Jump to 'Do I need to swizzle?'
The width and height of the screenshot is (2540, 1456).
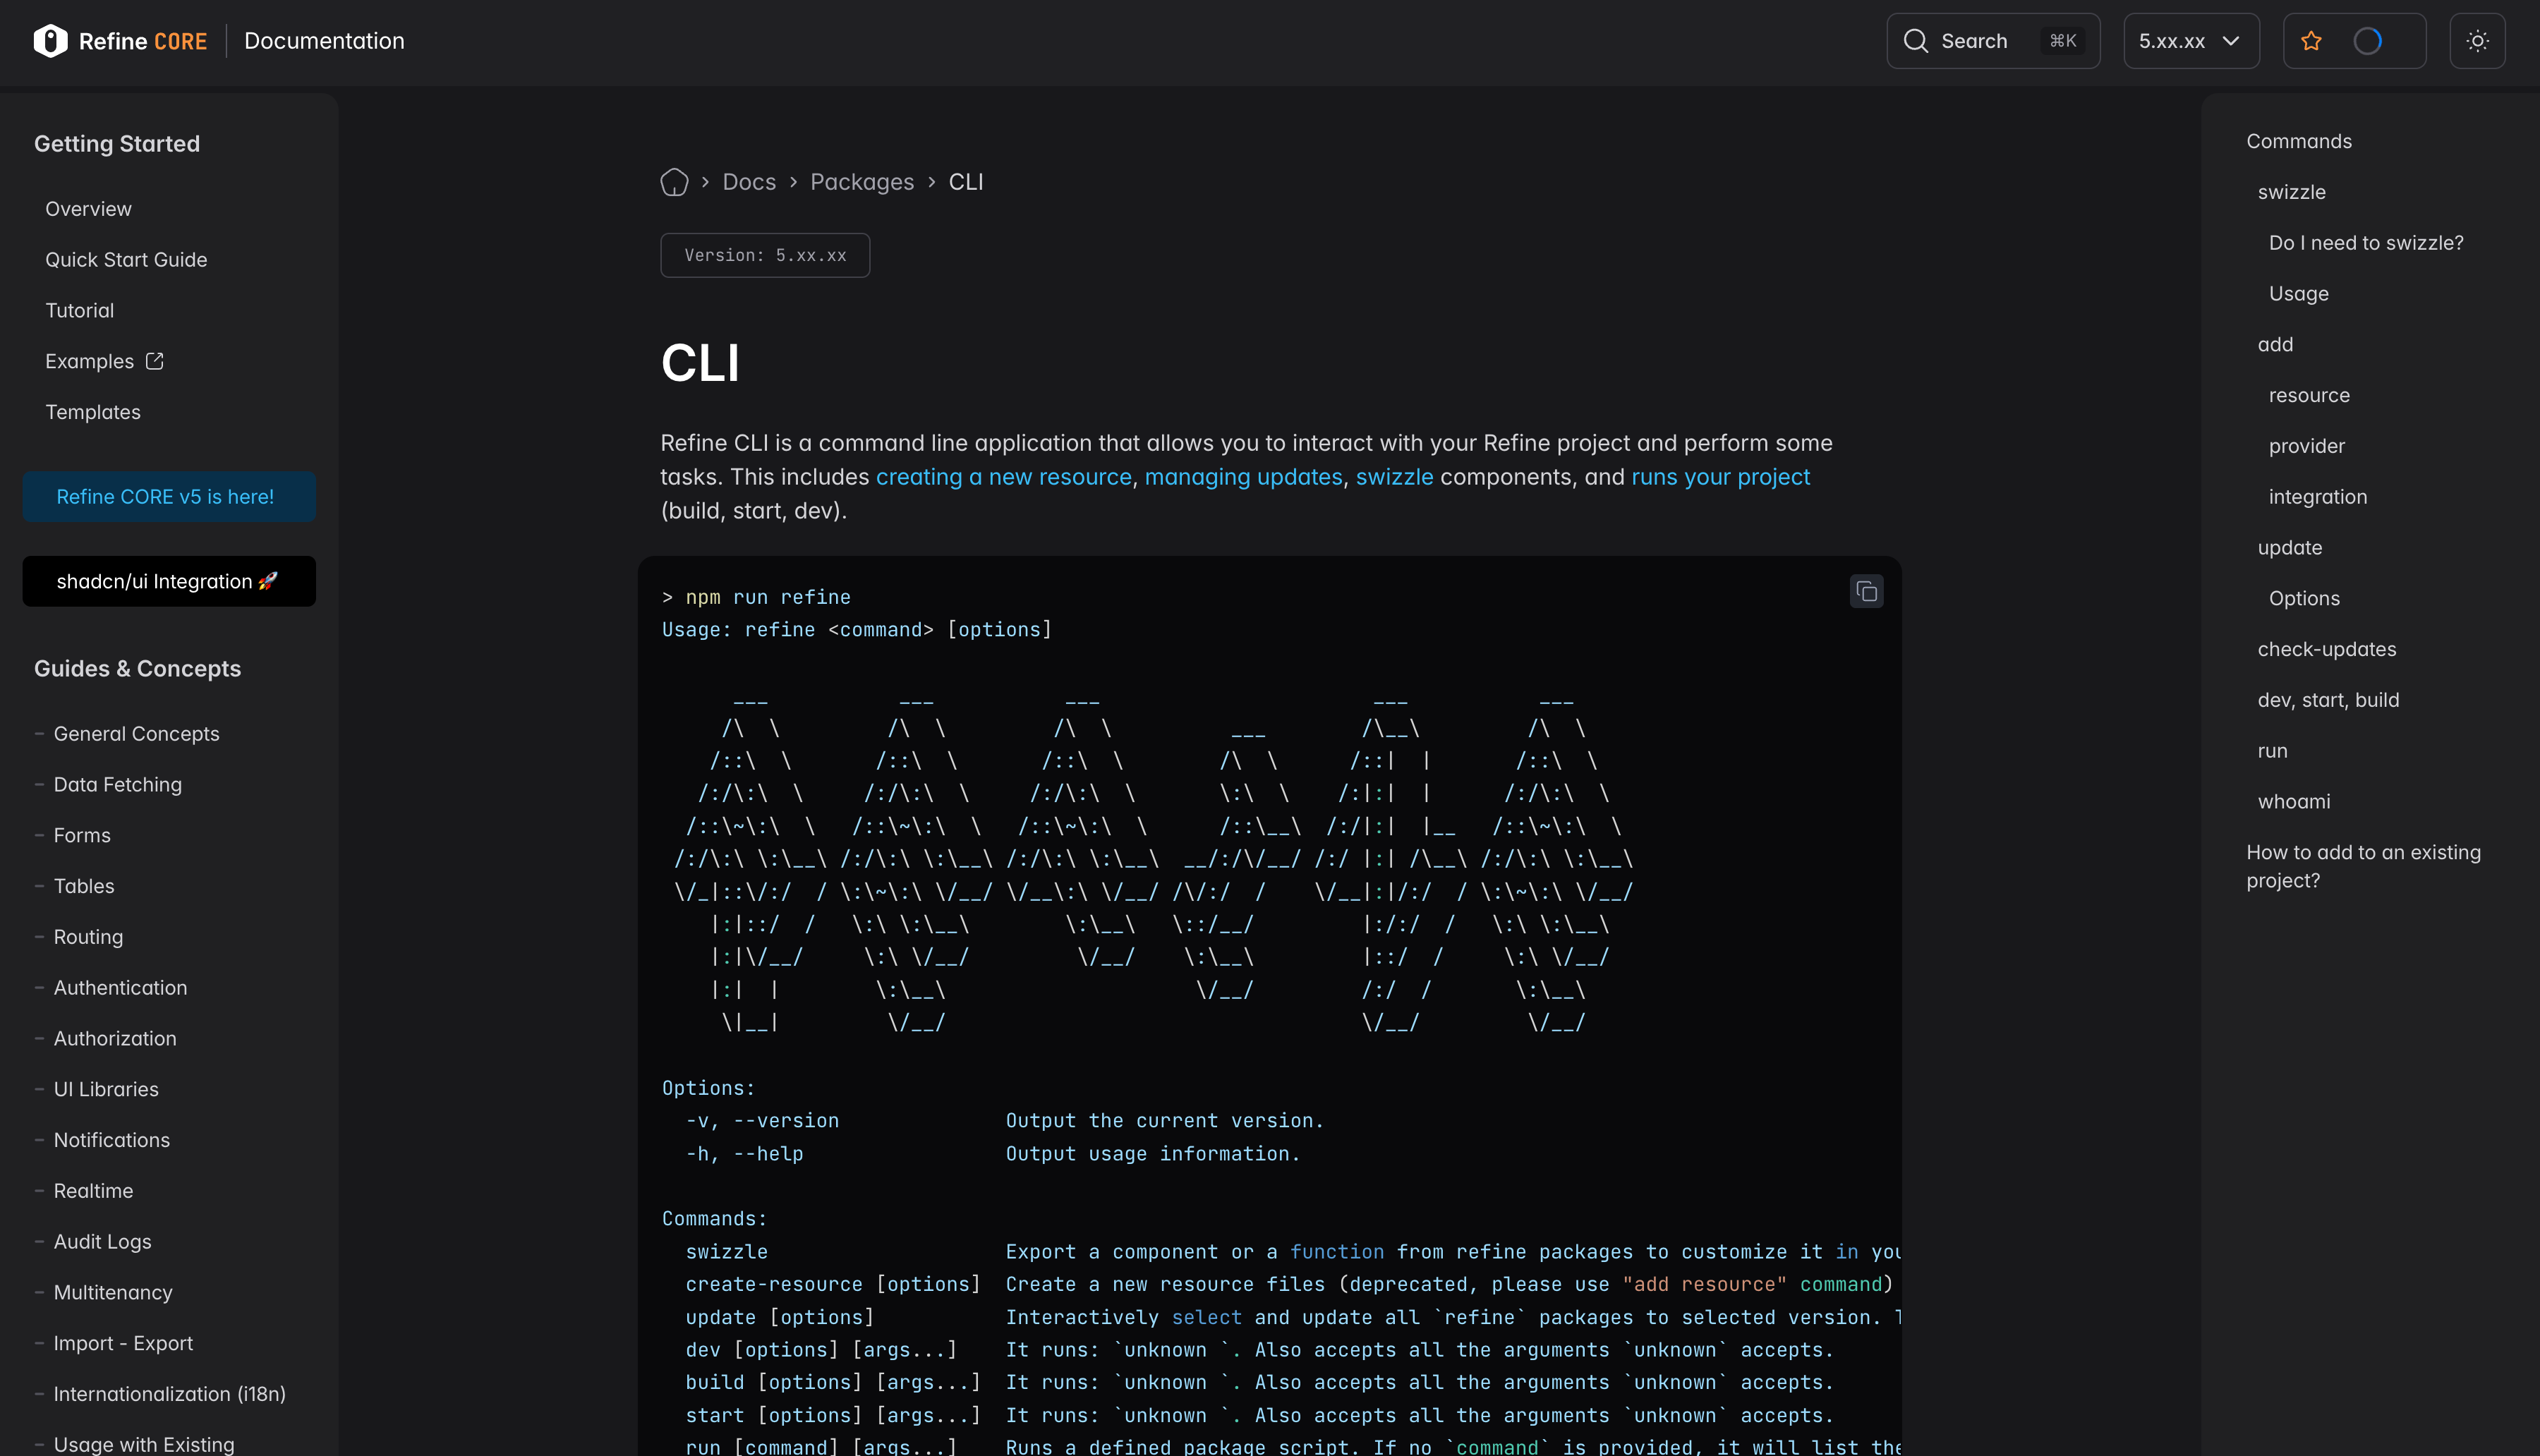[x=2366, y=243]
